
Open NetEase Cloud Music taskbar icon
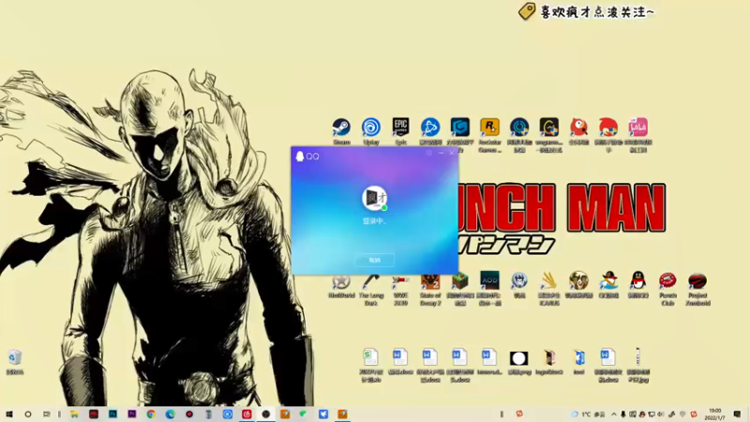coord(247,414)
